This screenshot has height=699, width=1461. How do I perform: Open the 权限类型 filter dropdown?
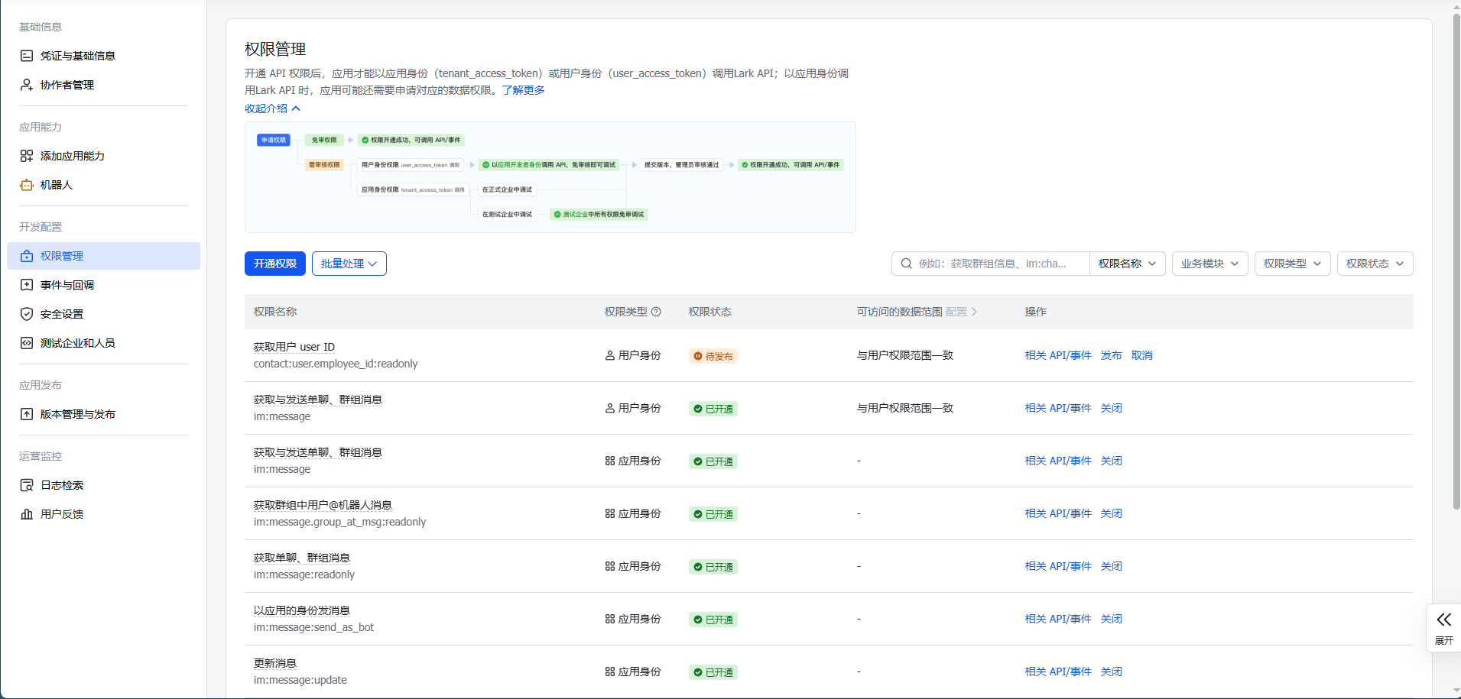pyautogui.click(x=1292, y=264)
